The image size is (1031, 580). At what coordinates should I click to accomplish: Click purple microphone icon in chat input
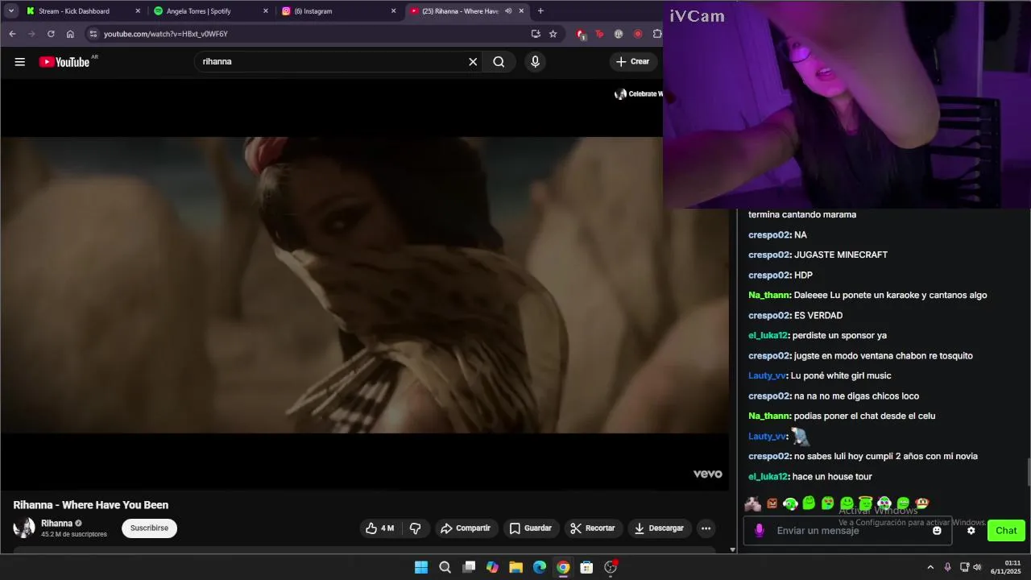(x=759, y=531)
